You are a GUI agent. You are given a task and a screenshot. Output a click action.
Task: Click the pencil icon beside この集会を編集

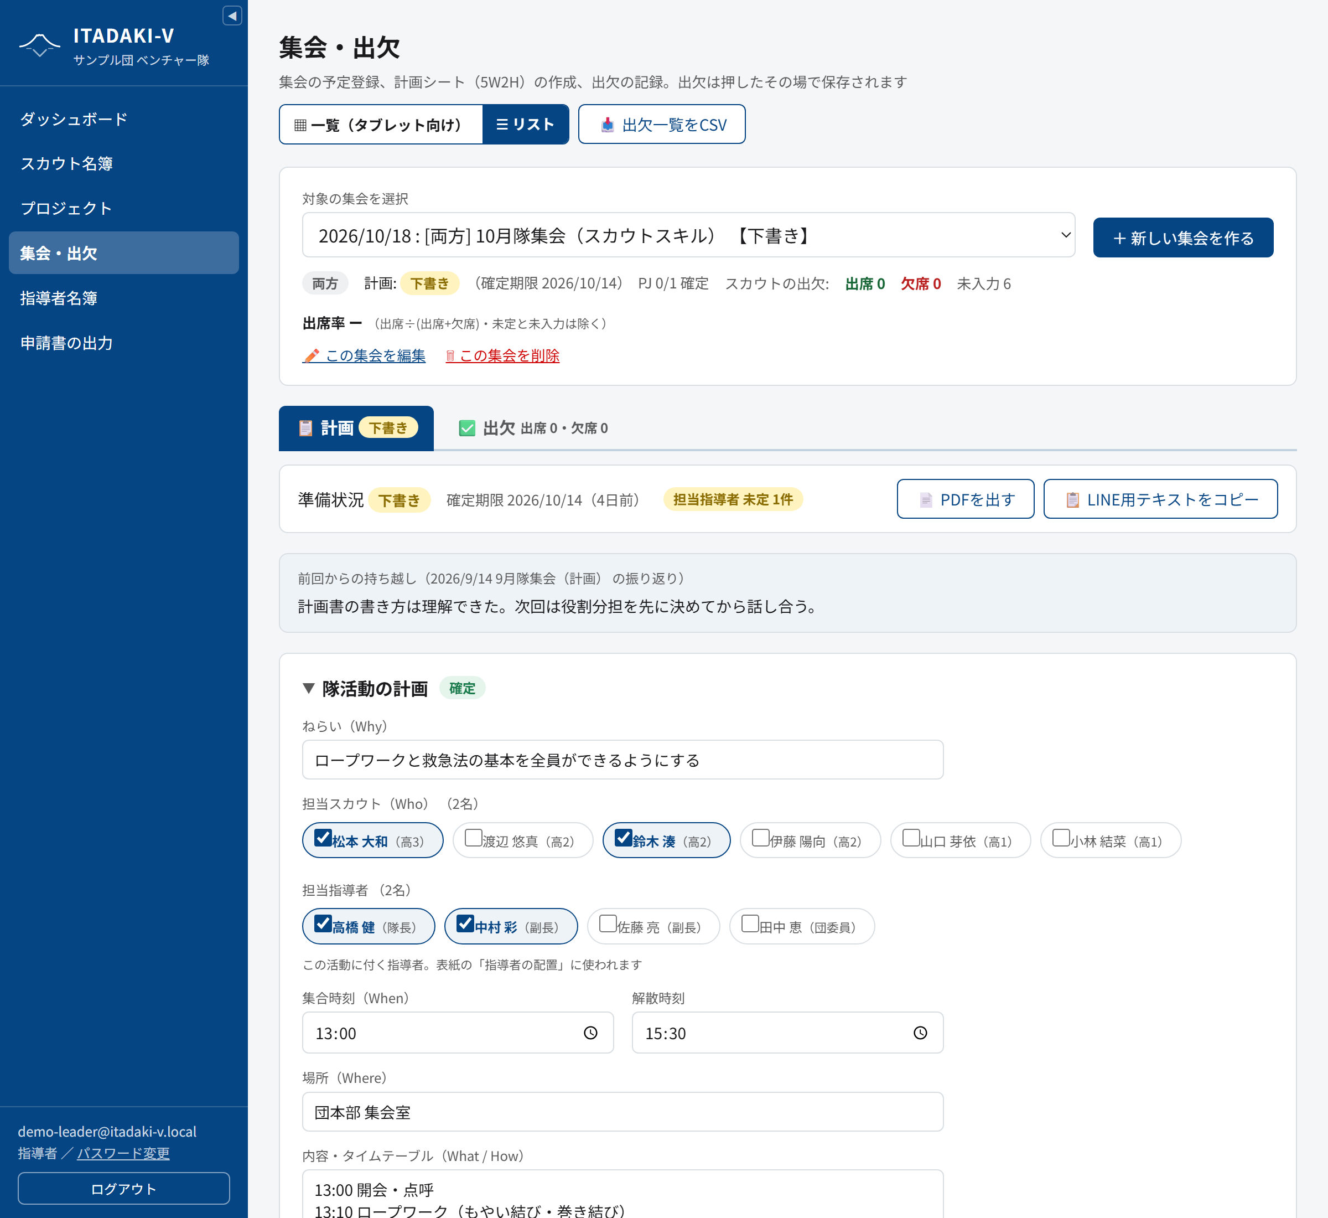[311, 356]
